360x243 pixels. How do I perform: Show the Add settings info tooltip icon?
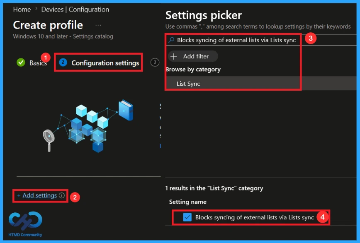62,195
